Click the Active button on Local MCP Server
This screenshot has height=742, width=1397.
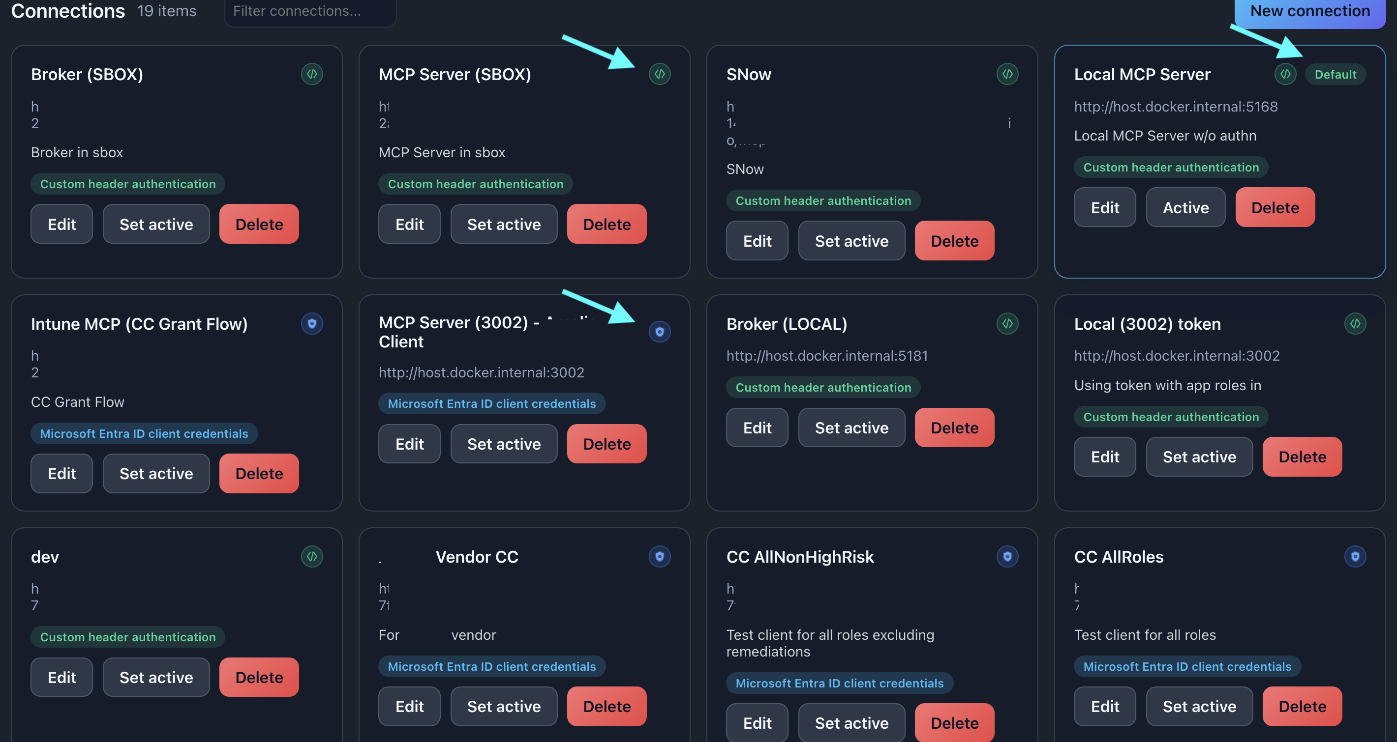coord(1185,207)
